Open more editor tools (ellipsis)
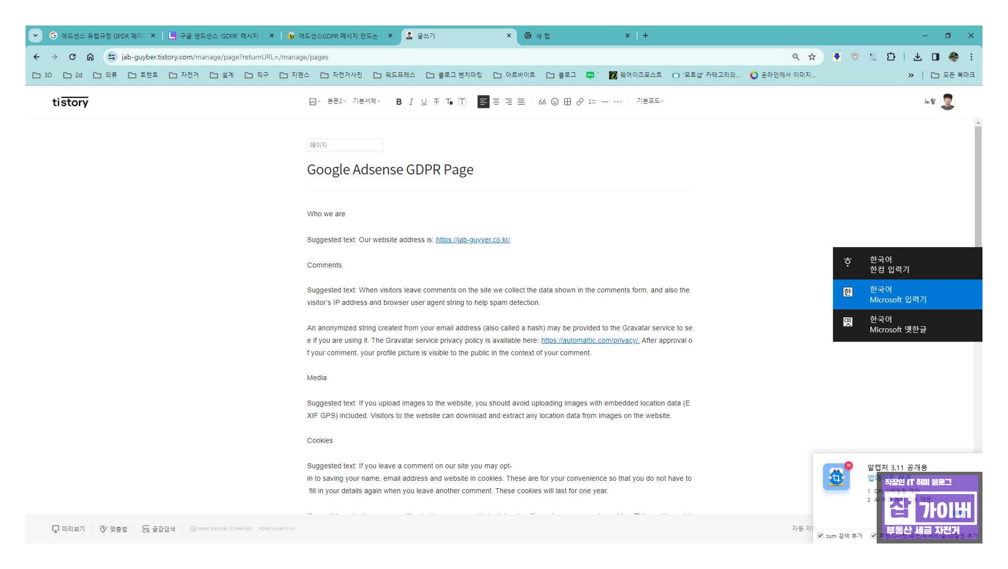This screenshot has width=1008, height=569. click(617, 101)
